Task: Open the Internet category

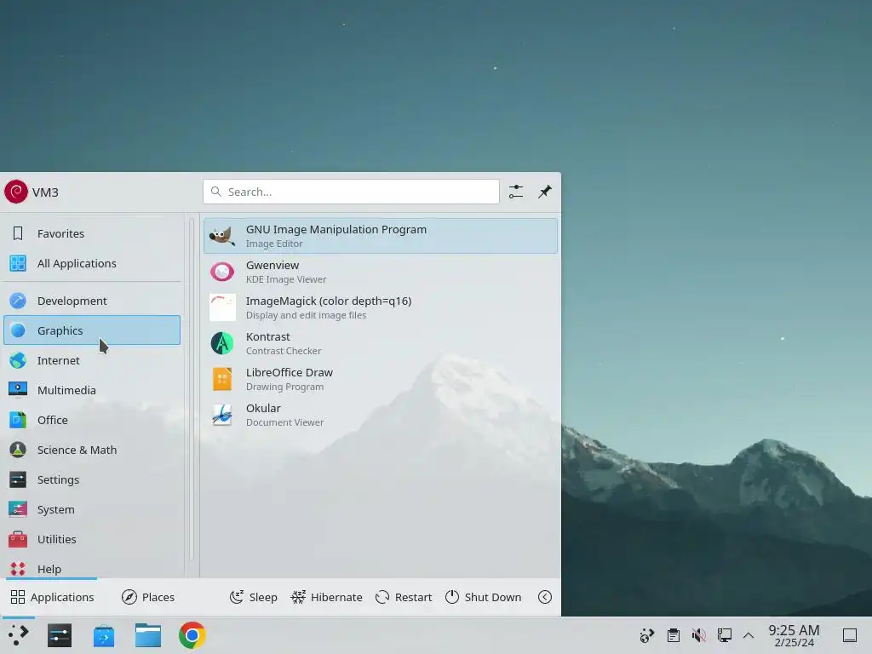Action: 92,360
